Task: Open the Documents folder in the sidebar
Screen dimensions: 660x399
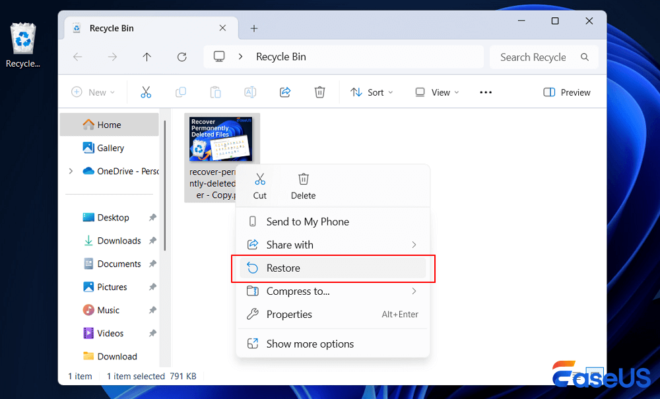Action: click(119, 263)
